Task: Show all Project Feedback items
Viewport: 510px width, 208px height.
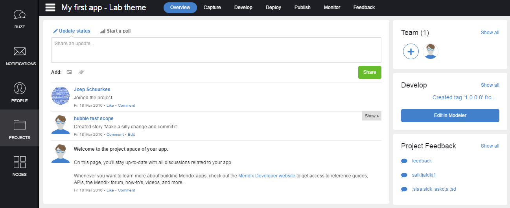Action: pos(490,146)
